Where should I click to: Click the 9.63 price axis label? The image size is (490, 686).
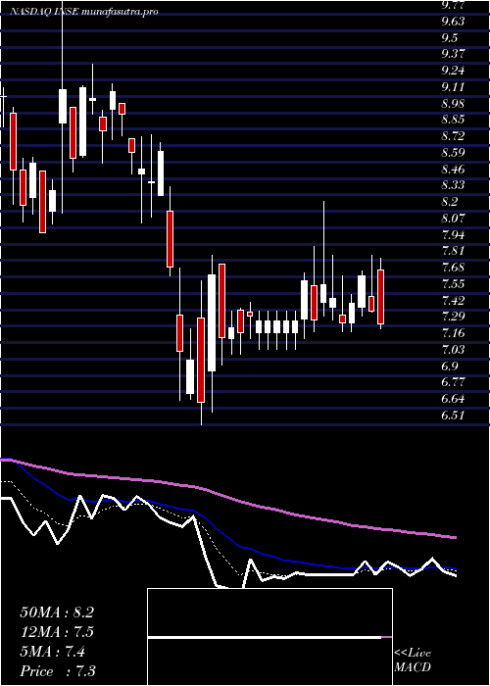(453, 21)
